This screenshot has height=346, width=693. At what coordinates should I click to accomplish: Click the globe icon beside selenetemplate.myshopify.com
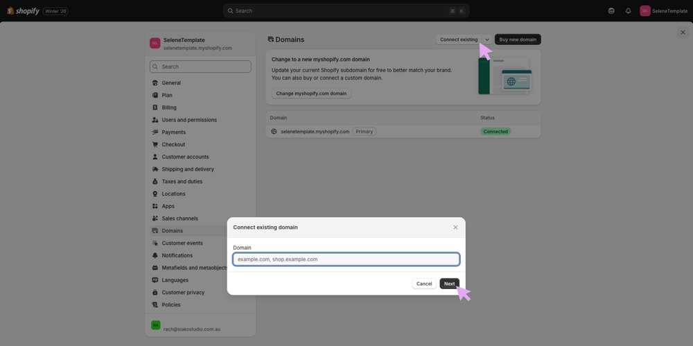click(274, 132)
